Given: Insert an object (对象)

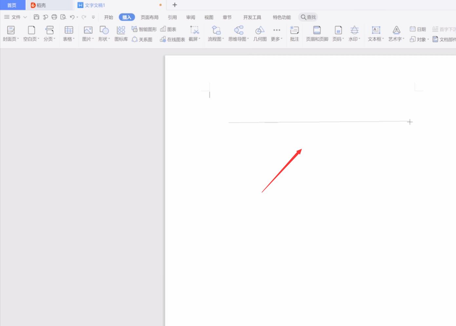Looking at the screenshot, I should tap(419, 39).
